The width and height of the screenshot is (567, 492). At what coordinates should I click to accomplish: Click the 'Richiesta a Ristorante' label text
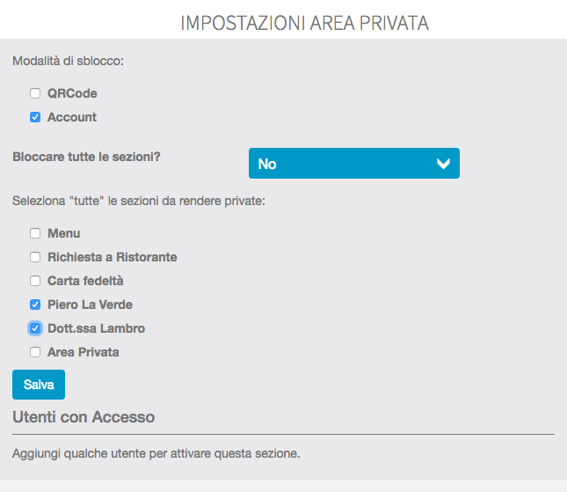(x=113, y=257)
